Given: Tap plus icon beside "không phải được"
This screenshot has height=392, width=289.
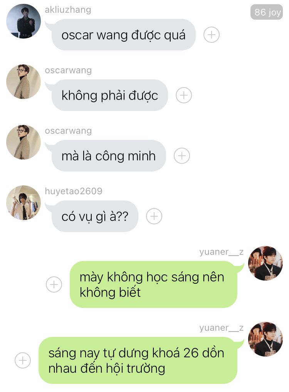Looking at the screenshot, I should pyautogui.click(x=184, y=95).
